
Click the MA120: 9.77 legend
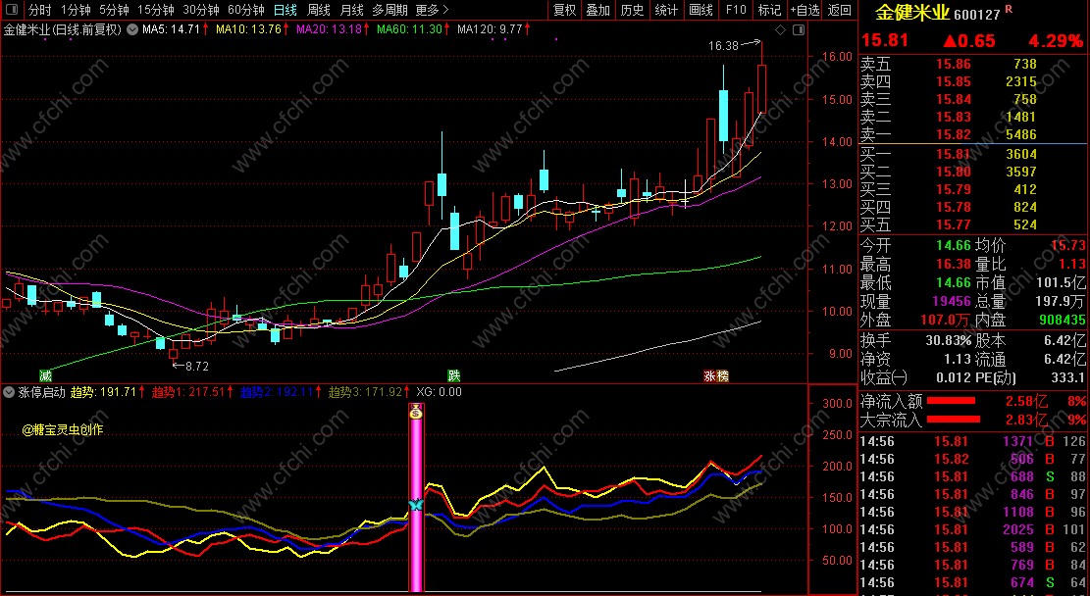click(x=490, y=29)
